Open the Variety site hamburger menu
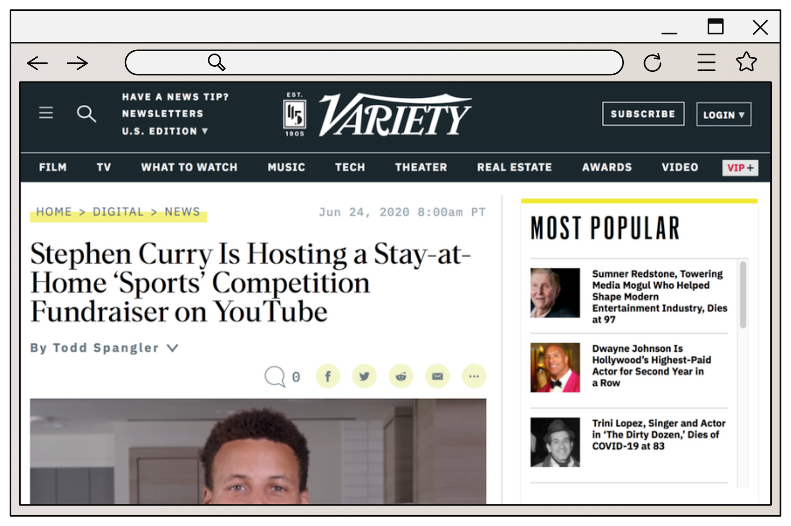Screen dimensions: 791x526 click(x=46, y=113)
